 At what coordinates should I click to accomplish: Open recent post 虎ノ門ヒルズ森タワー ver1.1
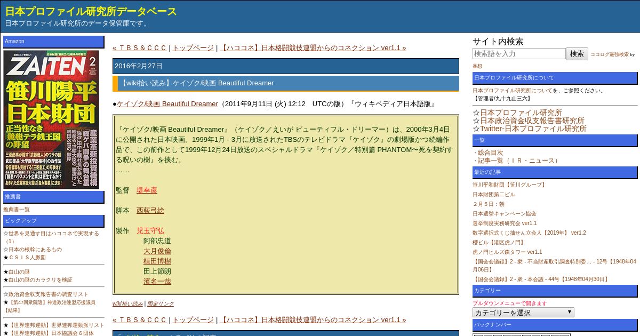[507, 252]
